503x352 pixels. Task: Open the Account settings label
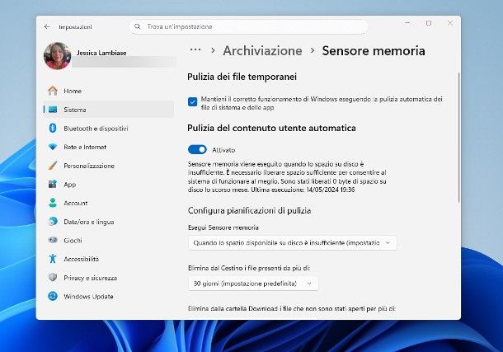pyautogui.click(x=76, y=203)
